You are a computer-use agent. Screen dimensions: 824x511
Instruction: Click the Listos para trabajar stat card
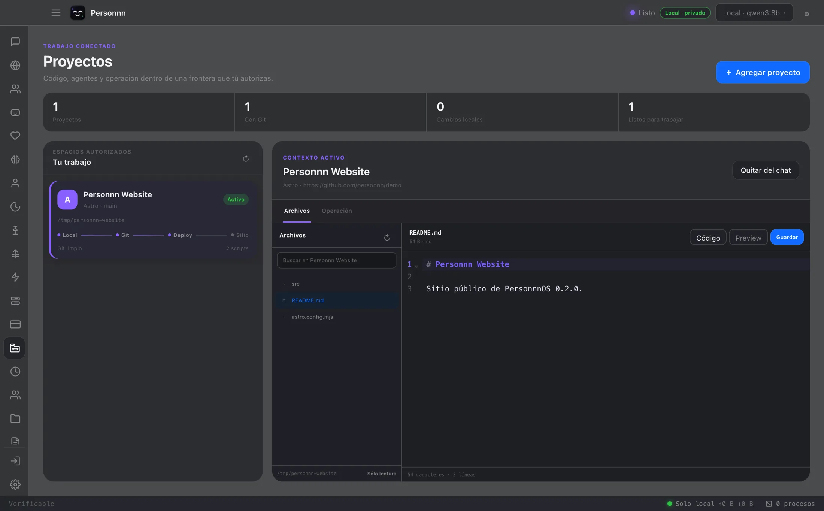tap(714, 112)
